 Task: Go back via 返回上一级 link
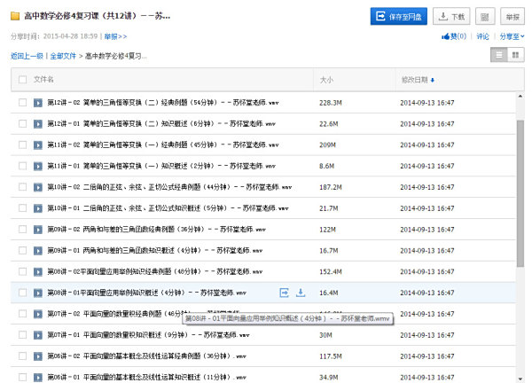click(x=27, y=56)
